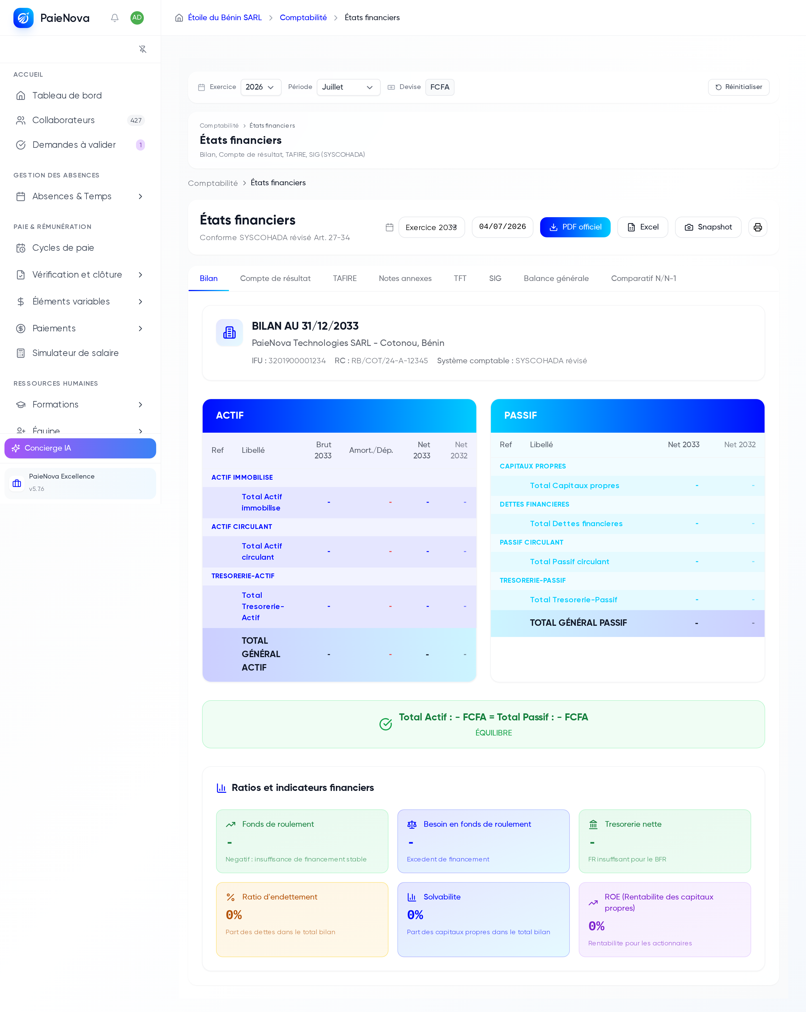Expand the Éléments variables section
The width and height of the screenshot is (806, 1012).
pyautogui.click(x=80, y=301)
